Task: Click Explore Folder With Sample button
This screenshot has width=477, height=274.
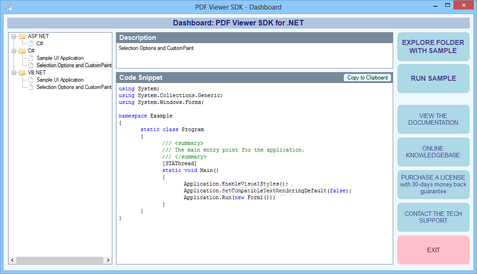Action: (433, 47)
